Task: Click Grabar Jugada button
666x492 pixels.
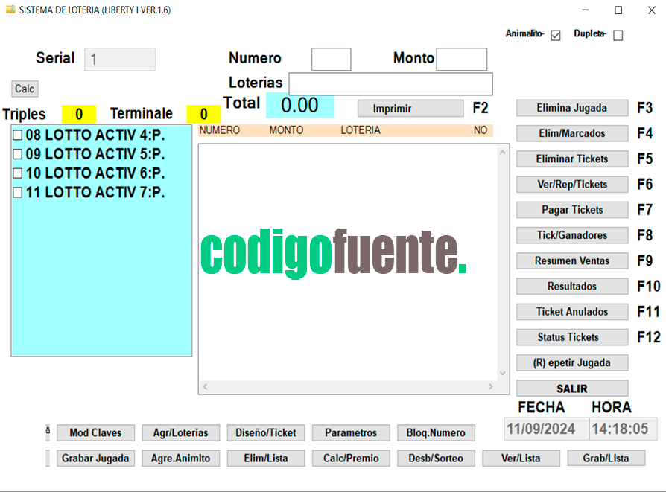Action: coord(95,459)
